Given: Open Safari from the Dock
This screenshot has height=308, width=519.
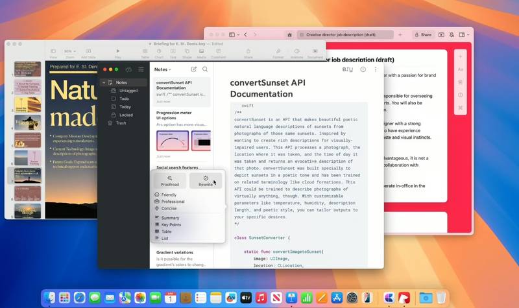Looking at the screenshot, I should point(79,298).
